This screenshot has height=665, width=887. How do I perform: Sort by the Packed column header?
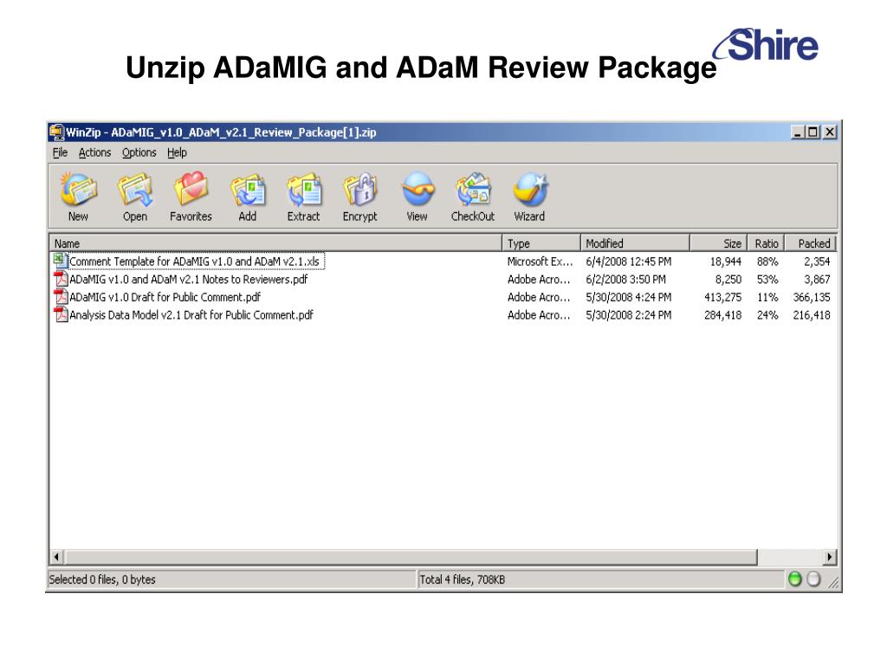[810, 243]
